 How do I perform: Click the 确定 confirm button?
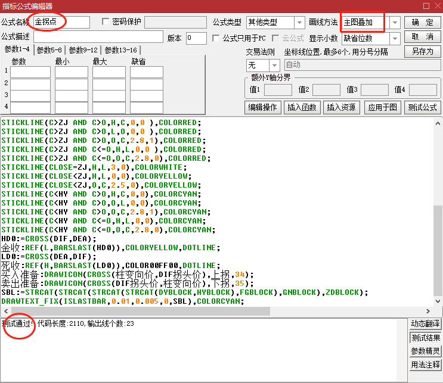(x=422, y=22)
